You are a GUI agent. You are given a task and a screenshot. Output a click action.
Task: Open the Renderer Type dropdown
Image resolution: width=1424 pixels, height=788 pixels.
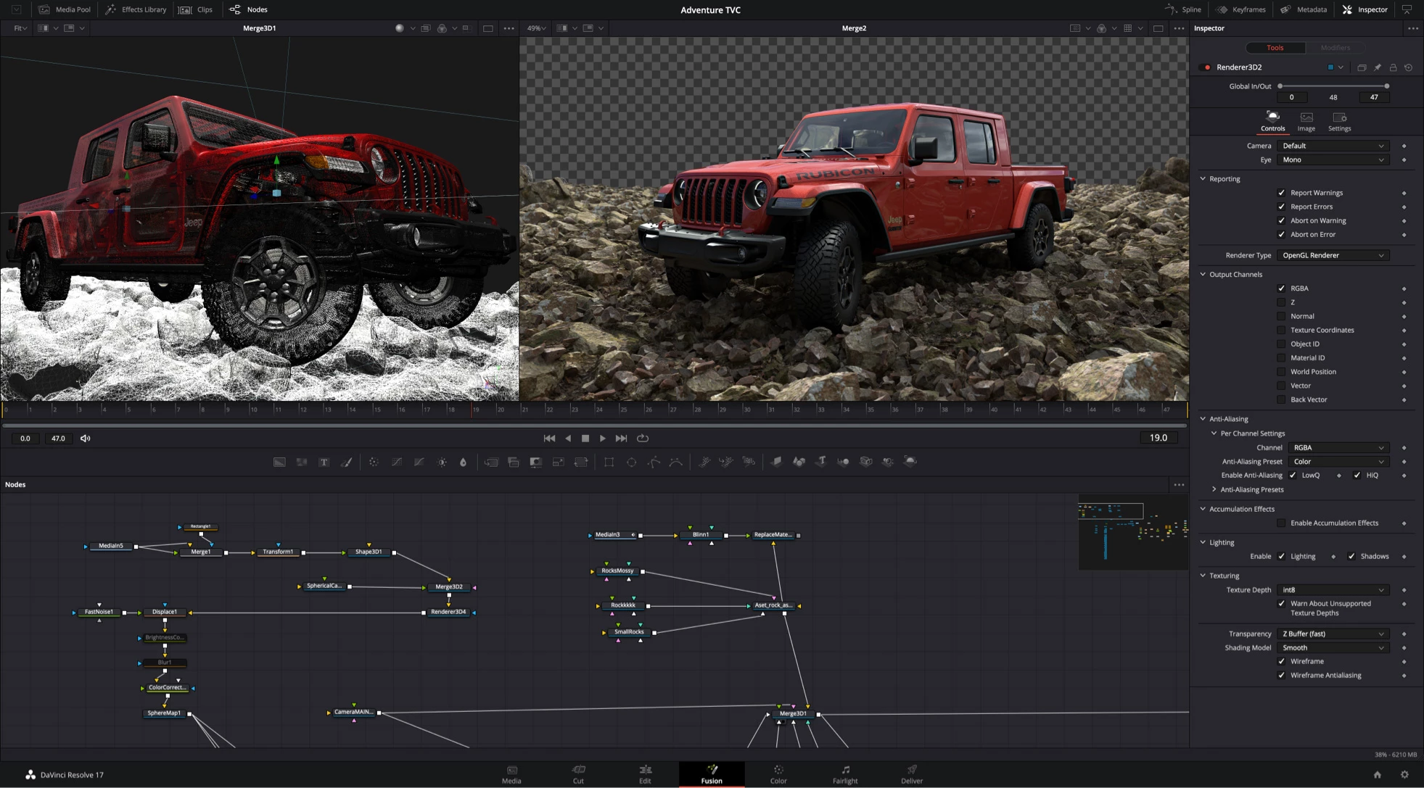click(x=1333, y=255)
